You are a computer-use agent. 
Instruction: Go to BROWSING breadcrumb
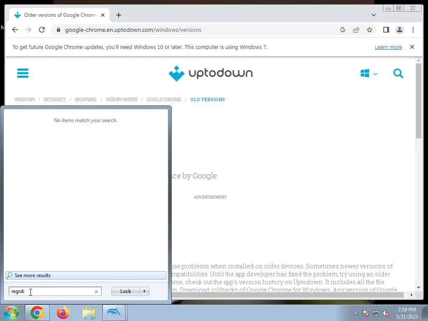click(x=85, y=99)
